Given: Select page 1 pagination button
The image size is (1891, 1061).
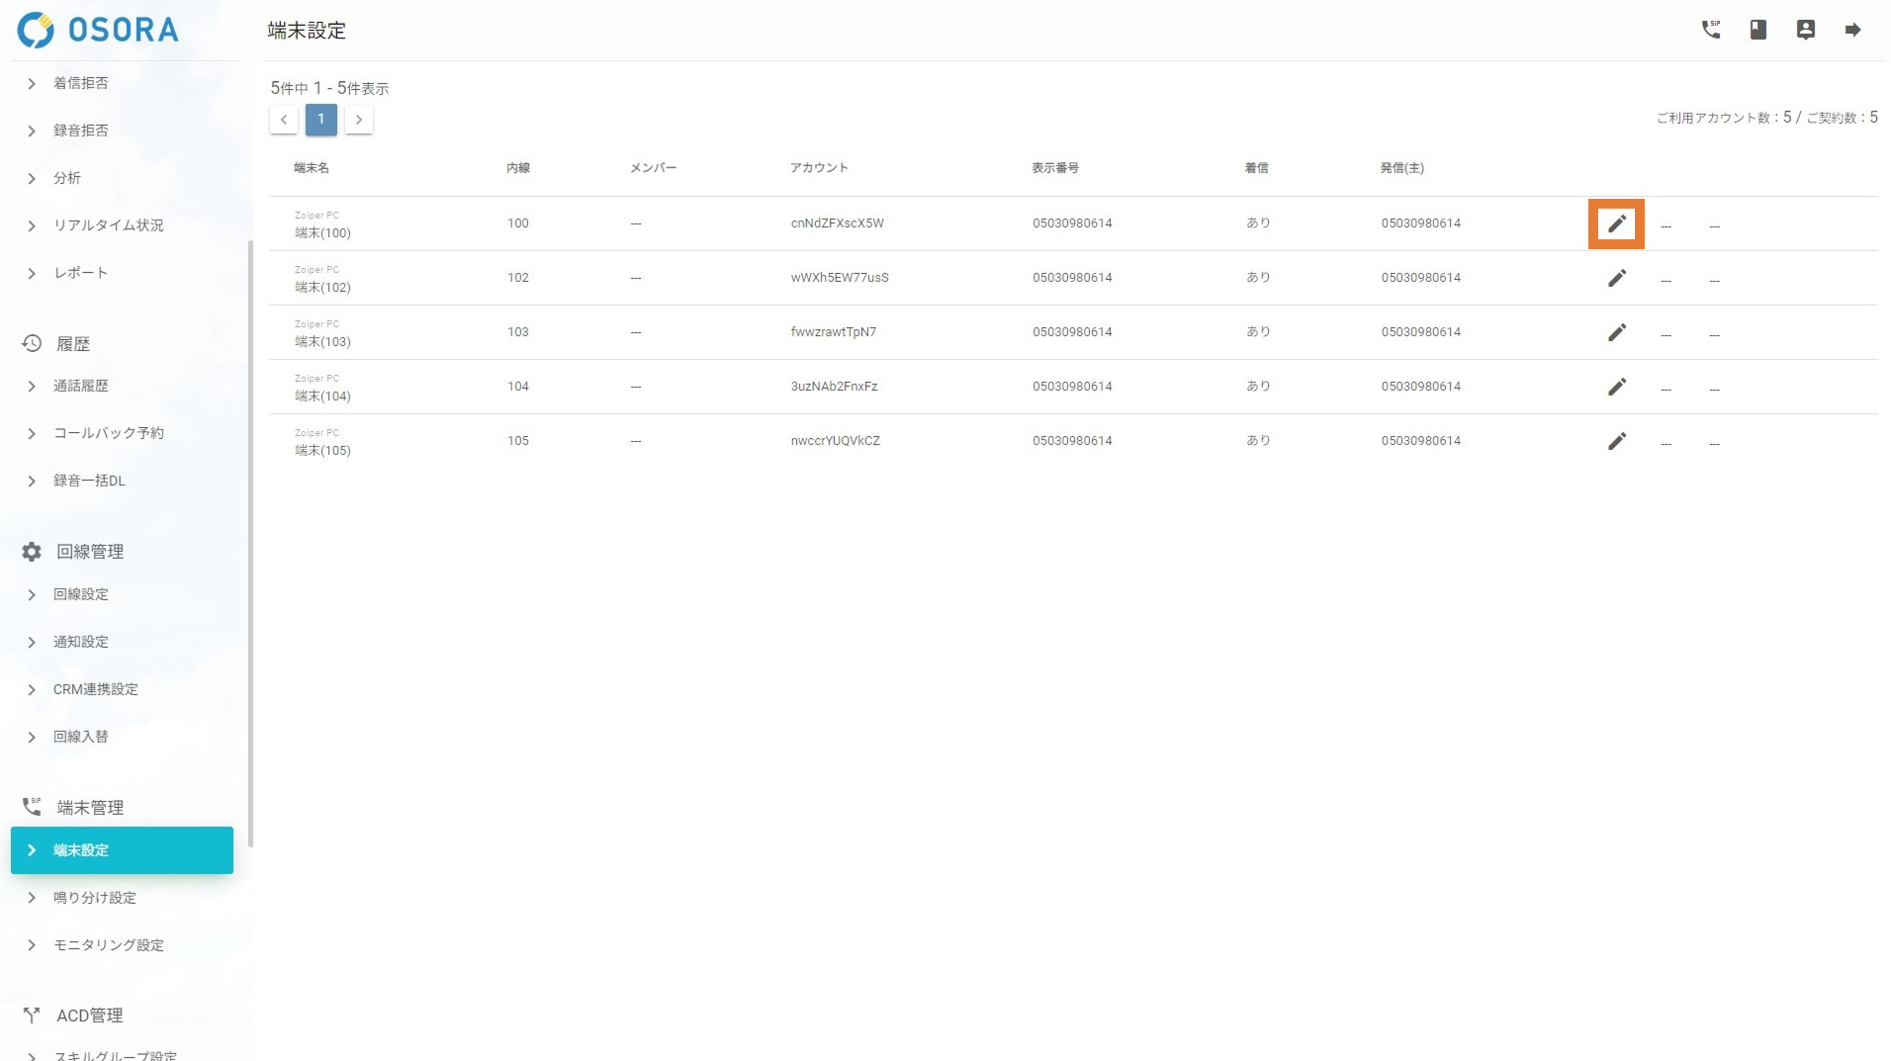Looking at the screenshot, I should tap(320, 120).
